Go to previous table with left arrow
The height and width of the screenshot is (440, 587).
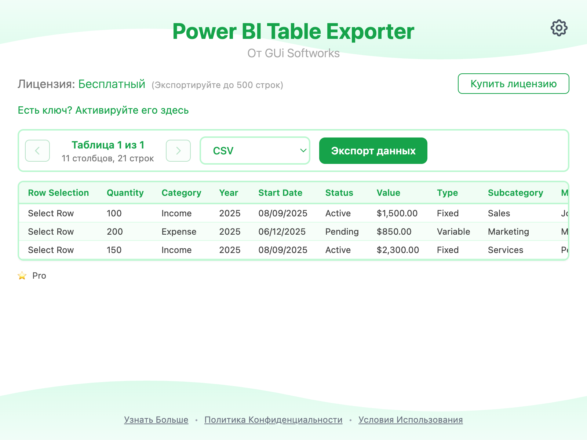pyautogui.click(x=37, y=151)
